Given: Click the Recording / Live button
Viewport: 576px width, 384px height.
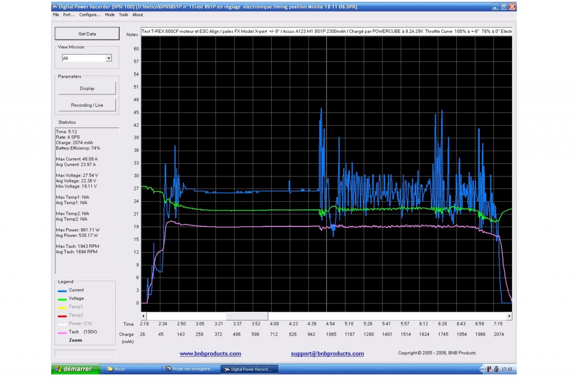Looking at the screenshot, I should (87, 105).
